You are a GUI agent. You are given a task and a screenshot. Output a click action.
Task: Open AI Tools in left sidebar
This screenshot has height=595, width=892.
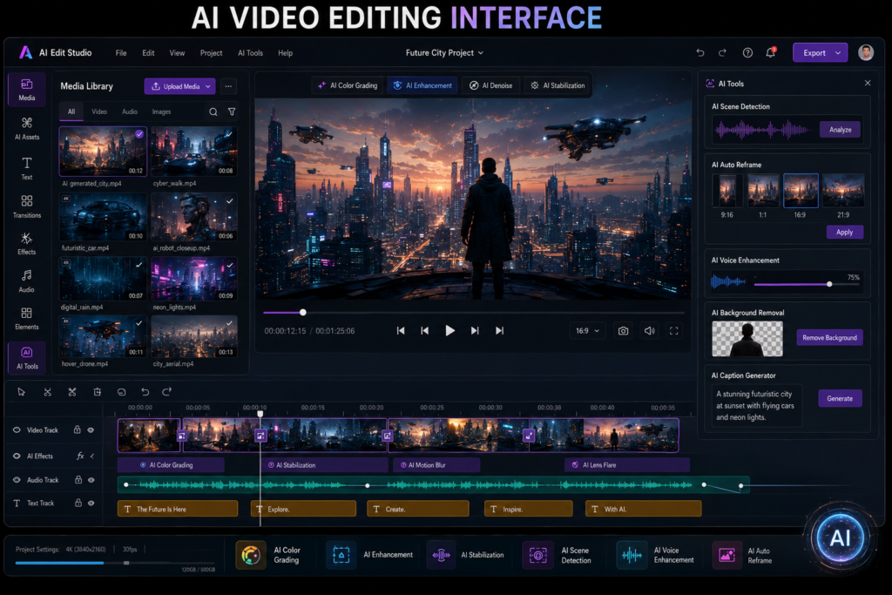click(x=27, y=358)
